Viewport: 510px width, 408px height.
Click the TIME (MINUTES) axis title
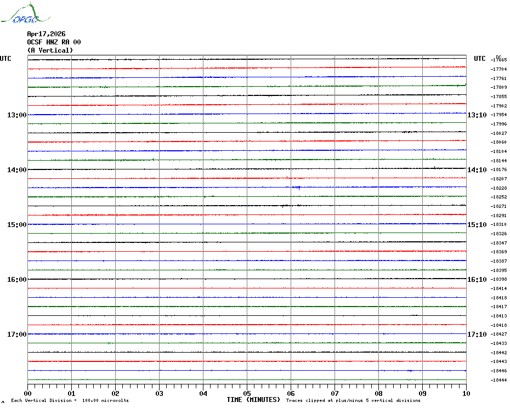pos(253,400)
